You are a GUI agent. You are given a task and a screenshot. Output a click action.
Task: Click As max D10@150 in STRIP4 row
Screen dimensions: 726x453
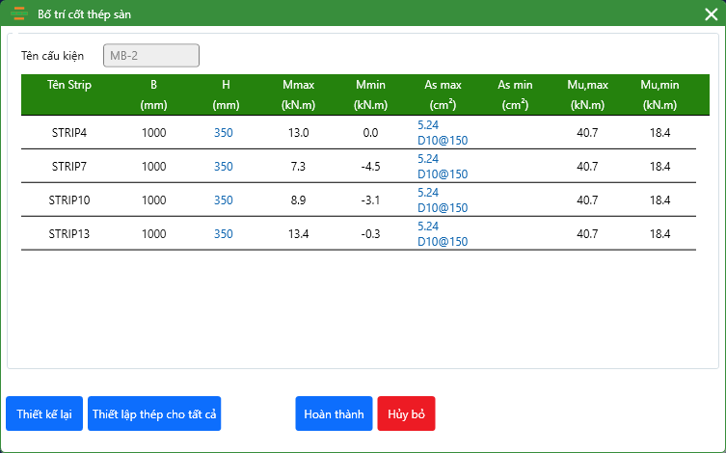pos(443,140)
